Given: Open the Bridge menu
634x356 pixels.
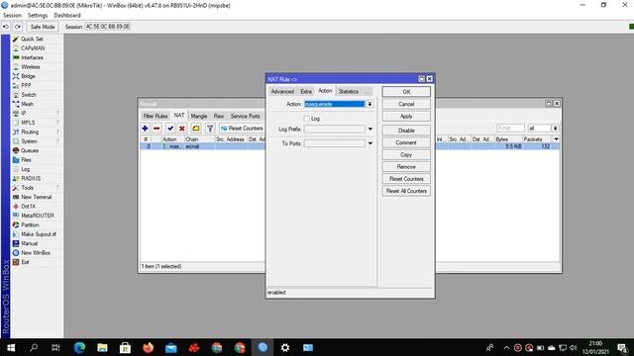Looking at the screenshot, I should [28, 76].
